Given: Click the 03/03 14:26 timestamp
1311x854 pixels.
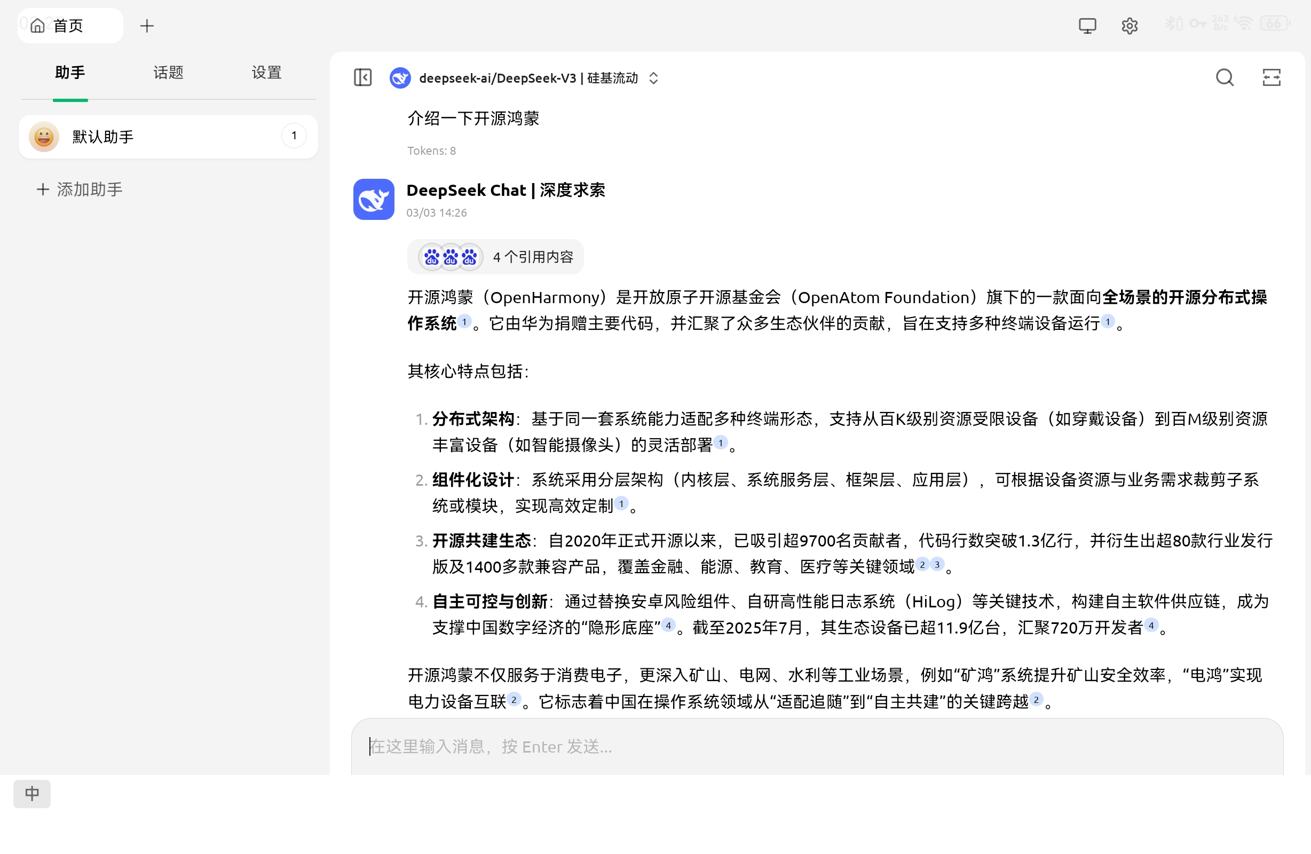Looking at the screenshot, I should click(x=436, y=213).
